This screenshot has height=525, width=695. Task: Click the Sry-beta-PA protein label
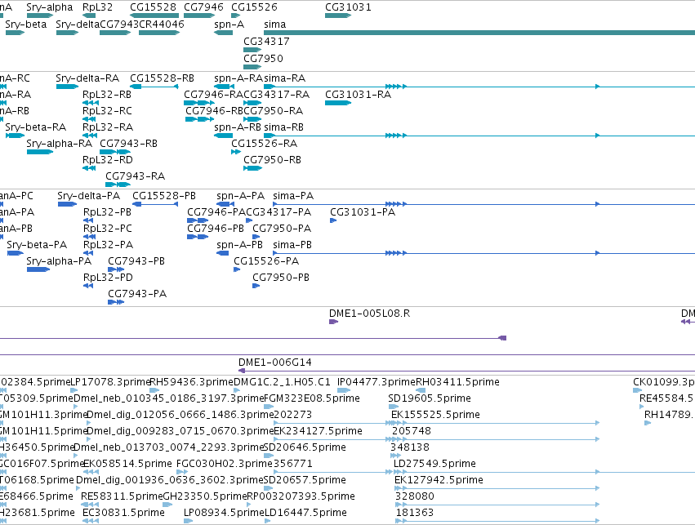(x=37, y=245)
